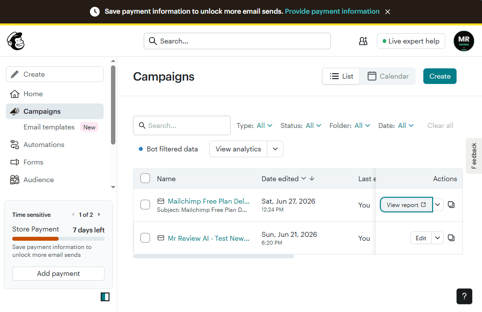This screenshot has height=312, width=482.
Task: Click the email icon beside Mailchimp Free Plan
Action: 160,201
